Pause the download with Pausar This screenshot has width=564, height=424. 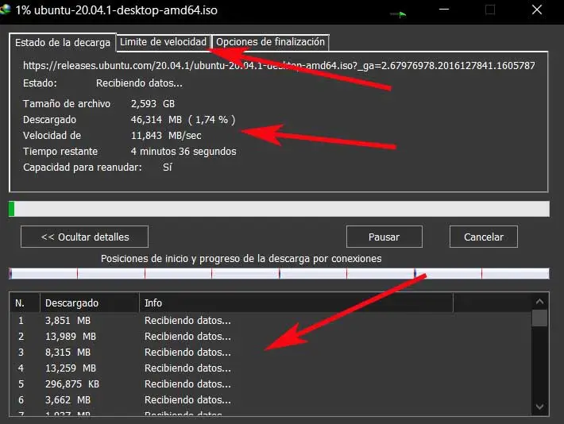point(384,237)
